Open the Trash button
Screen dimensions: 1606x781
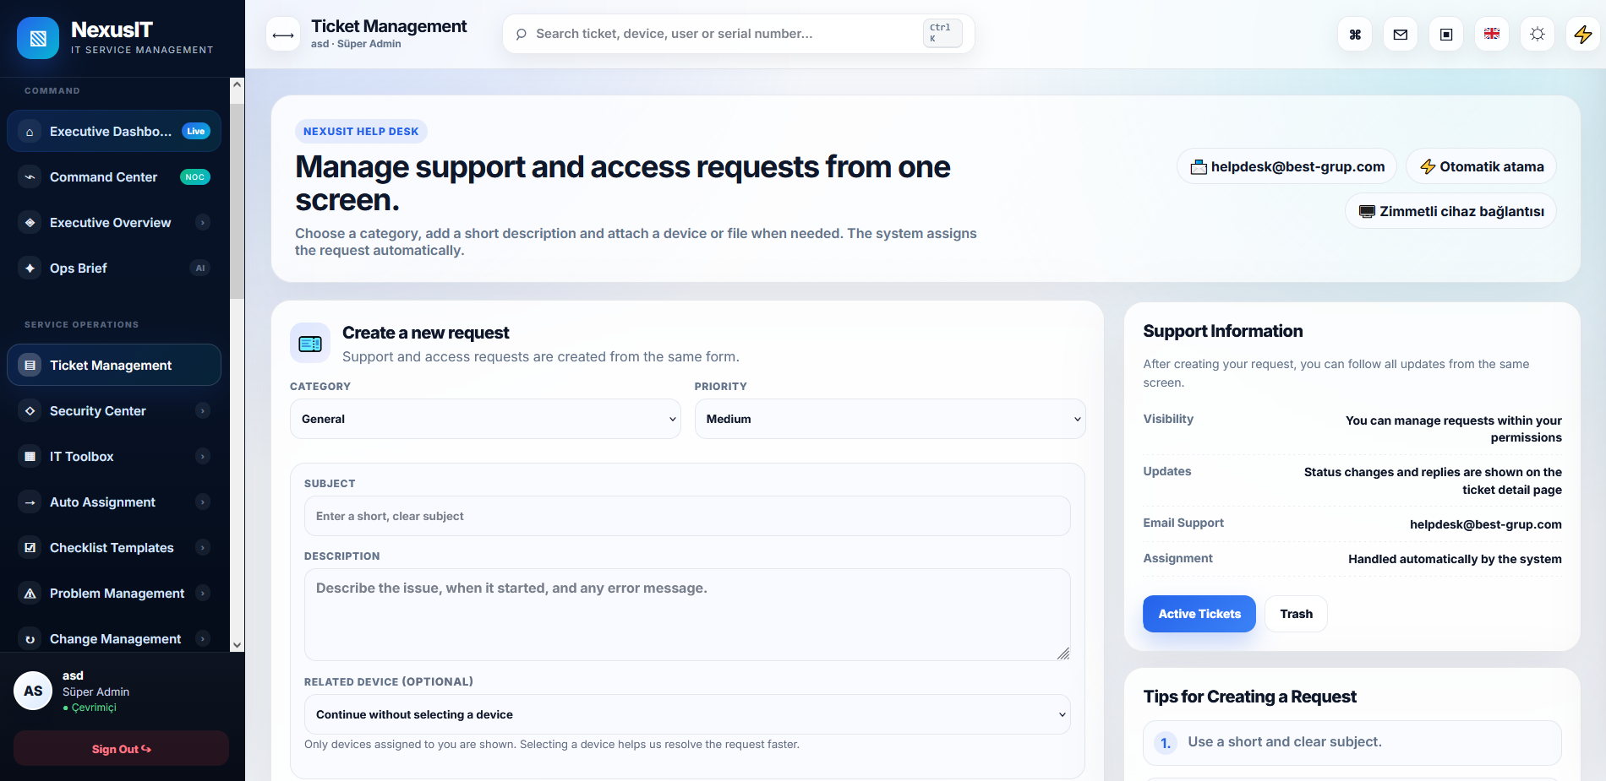[1296, 614]
